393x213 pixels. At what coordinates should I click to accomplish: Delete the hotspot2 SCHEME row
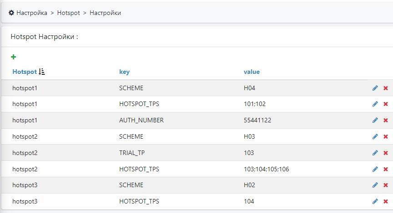(386, 136)
